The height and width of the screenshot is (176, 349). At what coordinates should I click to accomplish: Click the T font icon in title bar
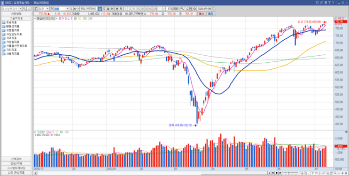(329, 3)
